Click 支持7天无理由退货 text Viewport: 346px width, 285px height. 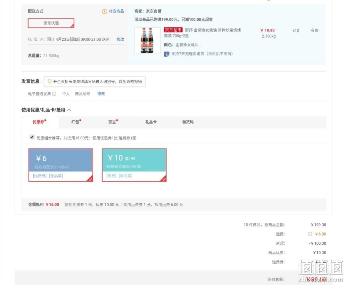pyautogui.click(x=202, y=54)
